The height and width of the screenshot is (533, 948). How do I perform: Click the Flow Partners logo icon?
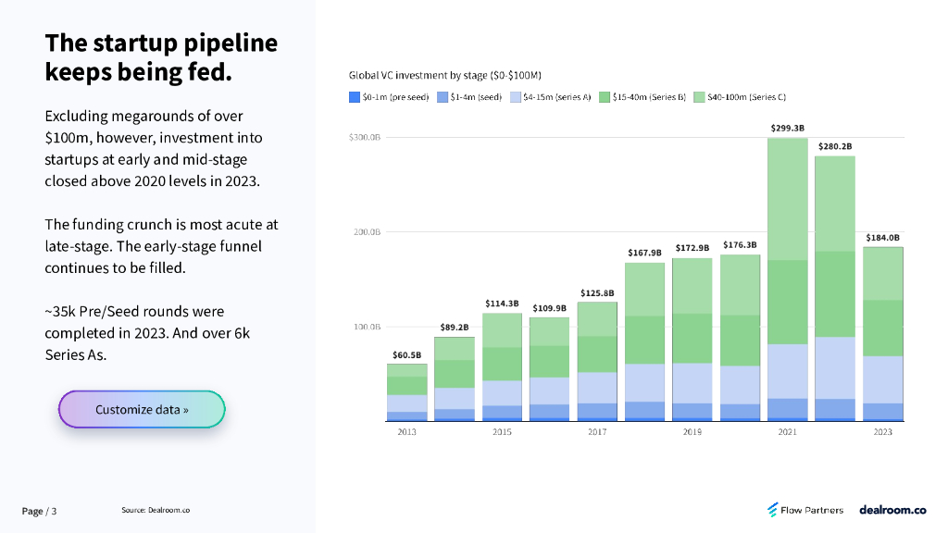pos(773,510)
